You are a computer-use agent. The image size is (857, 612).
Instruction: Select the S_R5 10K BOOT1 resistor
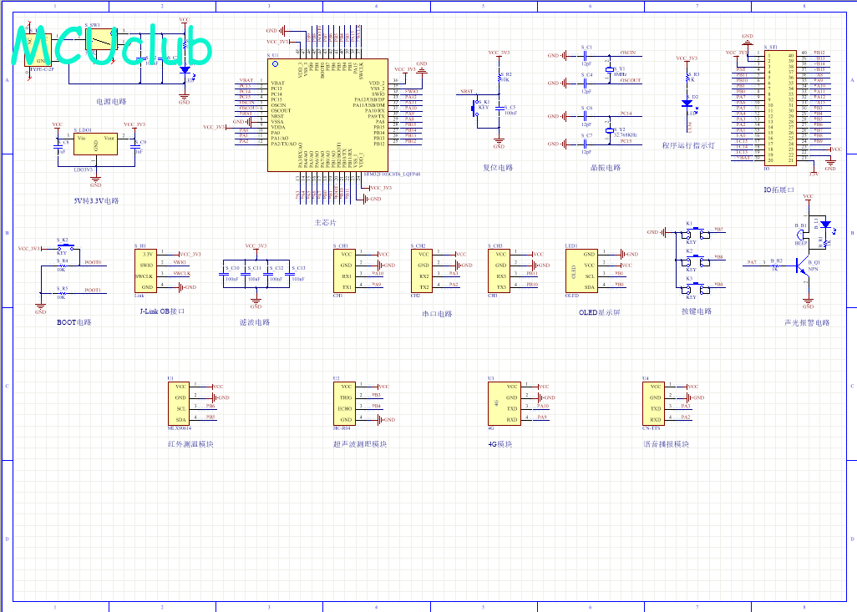click(63, 293)
